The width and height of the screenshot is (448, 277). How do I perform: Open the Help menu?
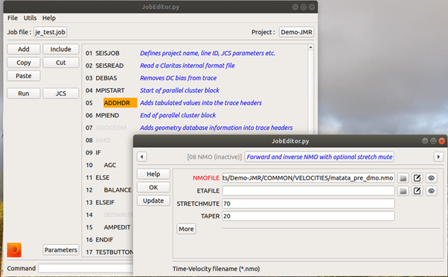pos(49,18)
